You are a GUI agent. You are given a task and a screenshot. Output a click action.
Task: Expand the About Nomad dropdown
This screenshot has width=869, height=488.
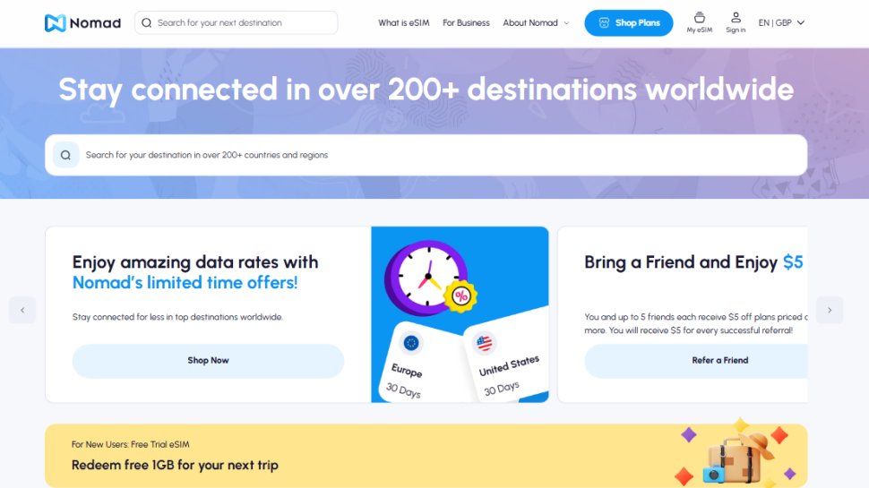[536, 22]
